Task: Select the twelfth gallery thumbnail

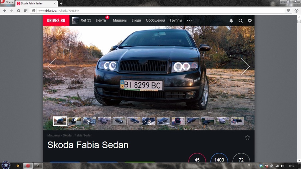Action: click(x=222, y=121)
